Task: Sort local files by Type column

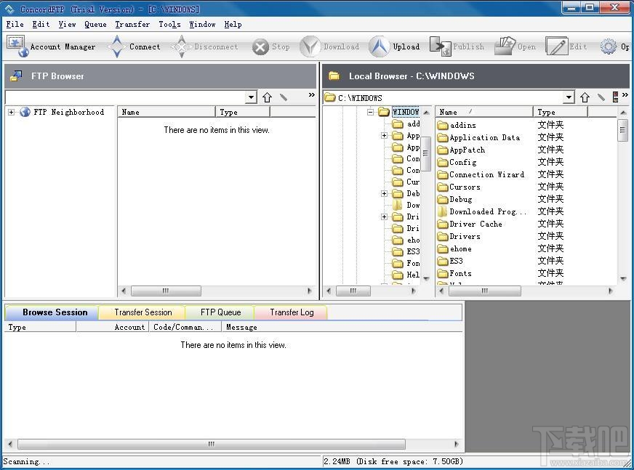Action: [x=560, y=112]
